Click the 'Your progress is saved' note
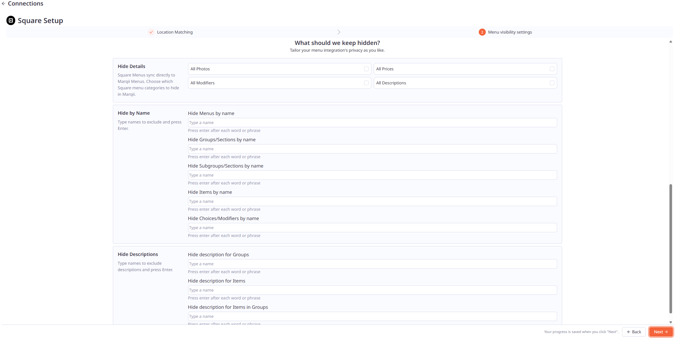The image size is (675, 340). coord(581,332)
